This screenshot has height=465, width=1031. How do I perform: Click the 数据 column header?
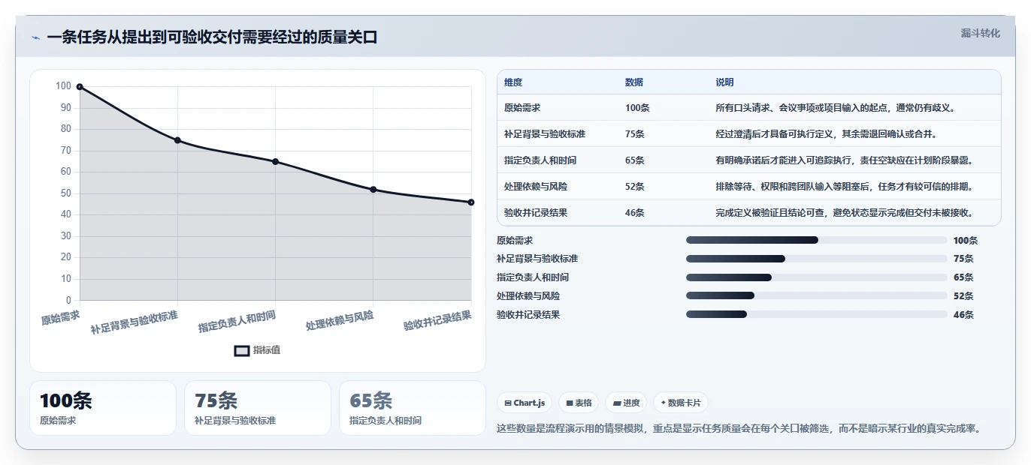634,82
